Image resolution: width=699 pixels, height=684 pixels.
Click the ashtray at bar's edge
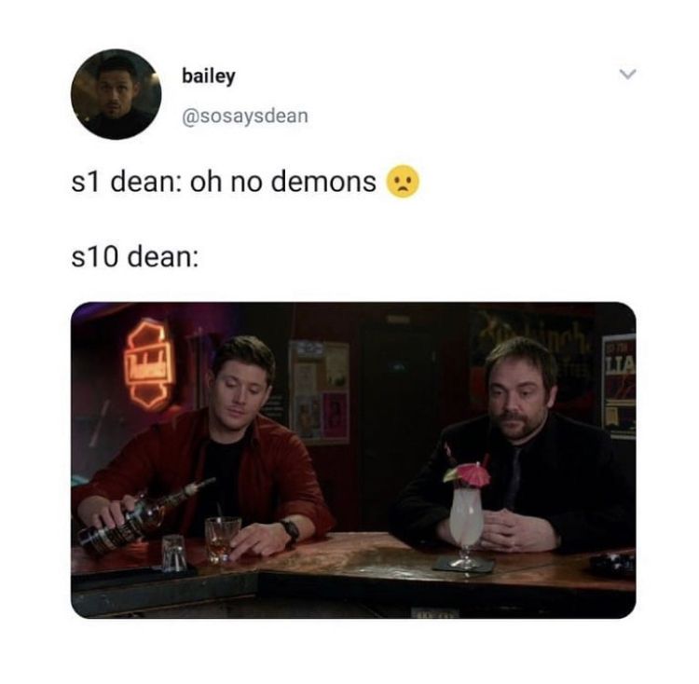613,562
